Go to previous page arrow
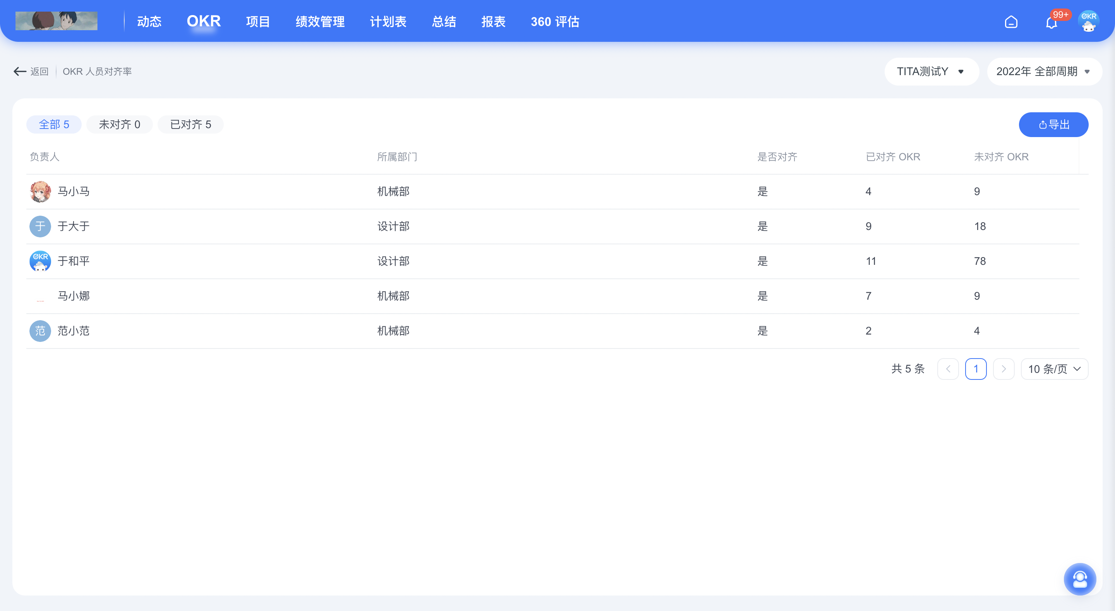1115x611 pixels. (x=948, y=369)
